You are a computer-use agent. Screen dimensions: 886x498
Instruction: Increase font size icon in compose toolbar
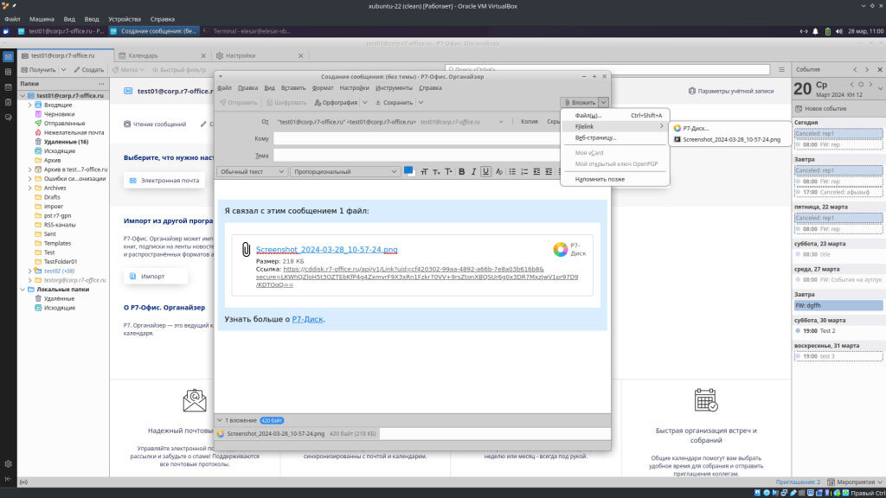pos(448,172)
